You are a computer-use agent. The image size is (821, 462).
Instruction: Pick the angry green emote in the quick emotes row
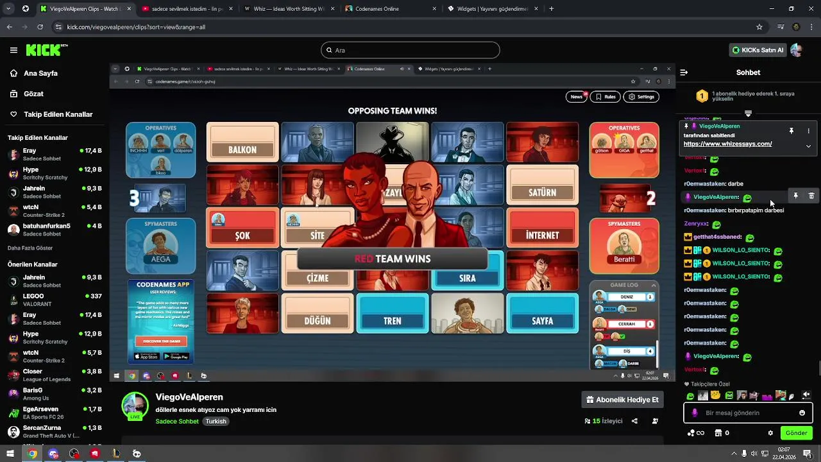click(729, 395)
